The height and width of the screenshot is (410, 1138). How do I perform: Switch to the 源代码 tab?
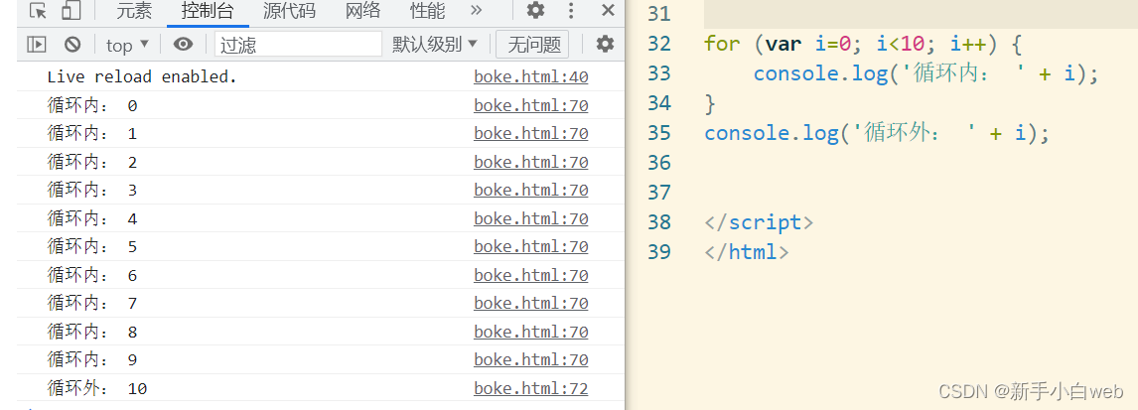click(x=290, y=11)
